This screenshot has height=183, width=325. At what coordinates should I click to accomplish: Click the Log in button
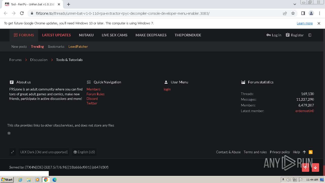(x=274, y=35)
